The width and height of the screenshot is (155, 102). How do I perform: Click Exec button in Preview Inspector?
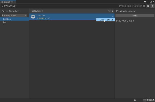point(135,15)
